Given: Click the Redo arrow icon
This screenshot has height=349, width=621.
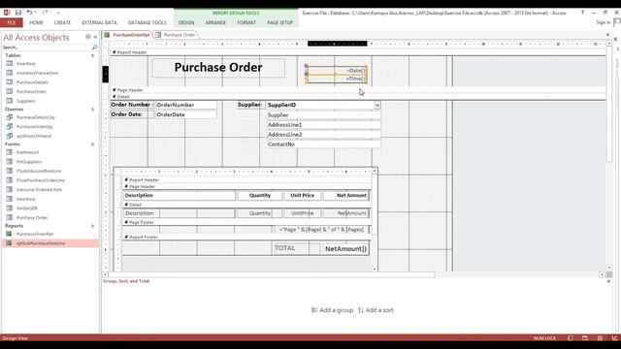Looking at the screenshot, I should tap(45, 13).
